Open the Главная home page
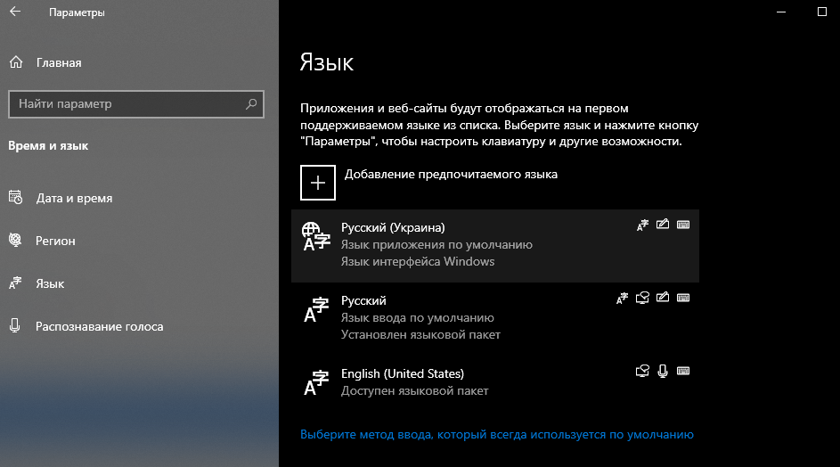This screenshot has width=840, height=467. tap(58, 62)
